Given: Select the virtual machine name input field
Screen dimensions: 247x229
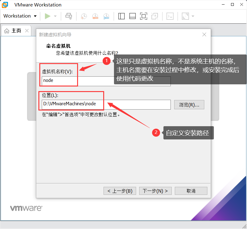Looking at the screenshot, I should click(x=59, y=80).
